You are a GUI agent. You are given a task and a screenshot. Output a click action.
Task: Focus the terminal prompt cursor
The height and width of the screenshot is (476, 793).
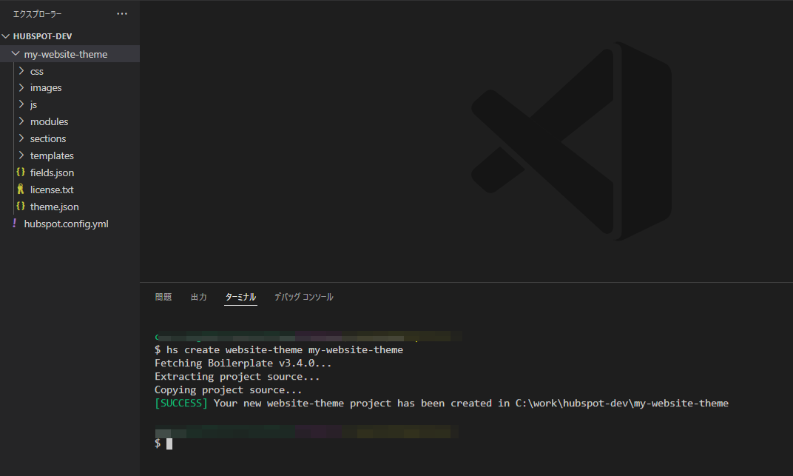click(169, 443)
